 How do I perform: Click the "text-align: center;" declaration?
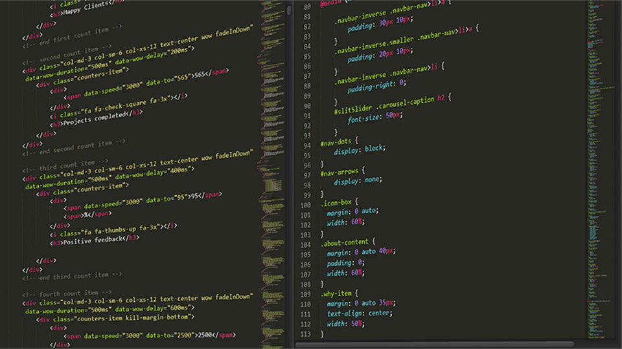tap(360, 313)
